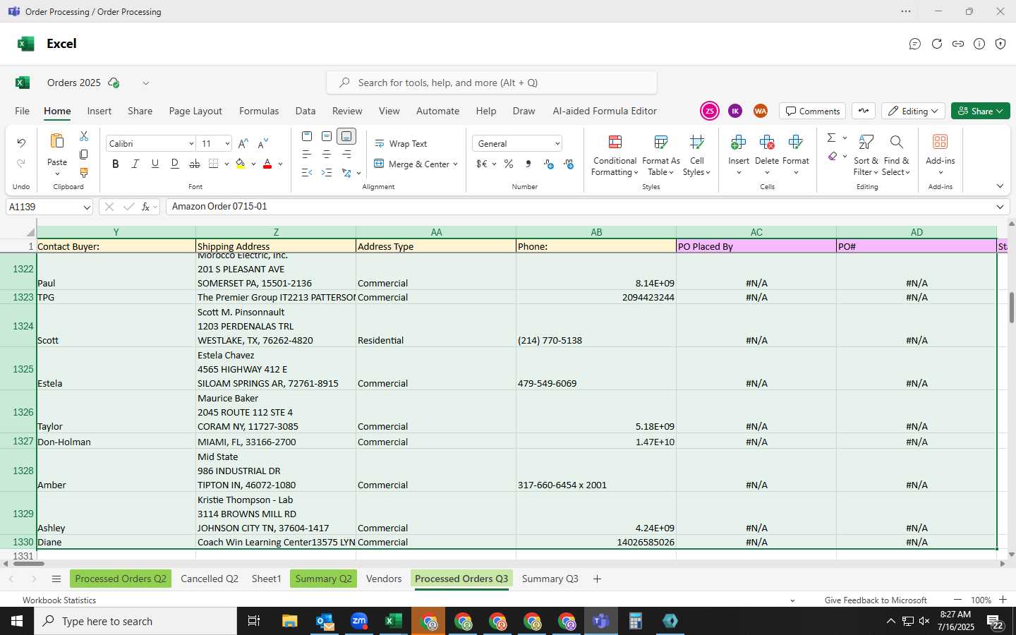The width and height of the screenshot is (1016, 635).
Task: Switch to Vendors sheet tab
Action: pyautogui.click(x=384, y=579)
